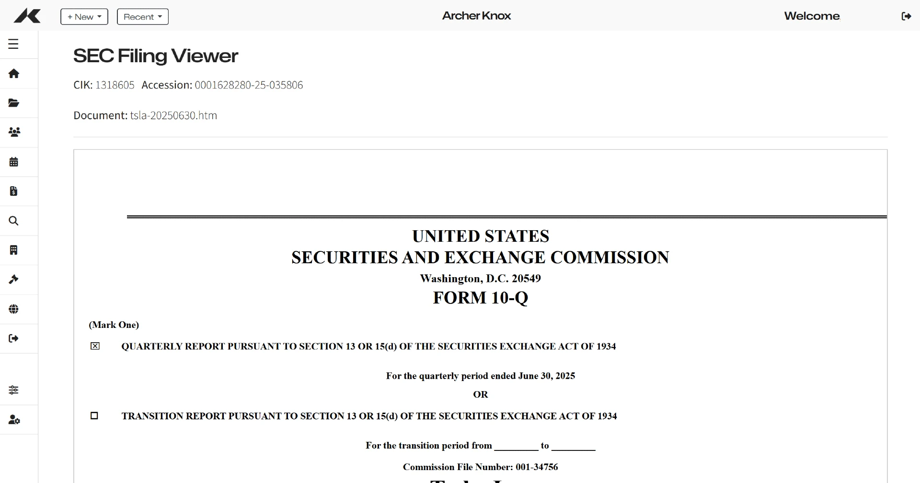Screen dimensions: 920x483
Task: Click the sidebar sign-out arrow icon
Action: [x=14, y=338]
